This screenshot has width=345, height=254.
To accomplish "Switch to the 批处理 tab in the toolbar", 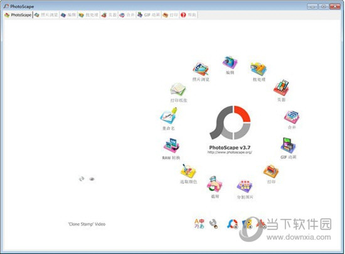I will 88,15.
